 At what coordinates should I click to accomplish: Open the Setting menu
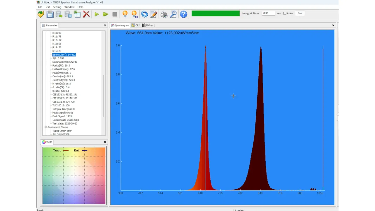click(57, 7)
